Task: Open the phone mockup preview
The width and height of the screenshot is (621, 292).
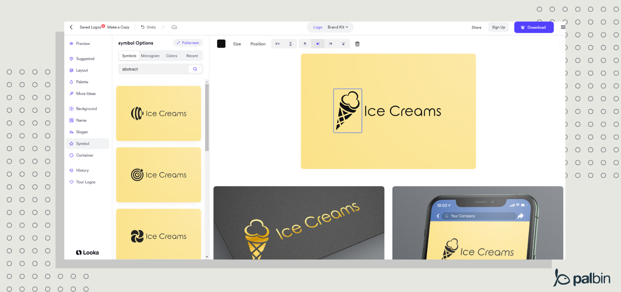Action: click(478, 223)
